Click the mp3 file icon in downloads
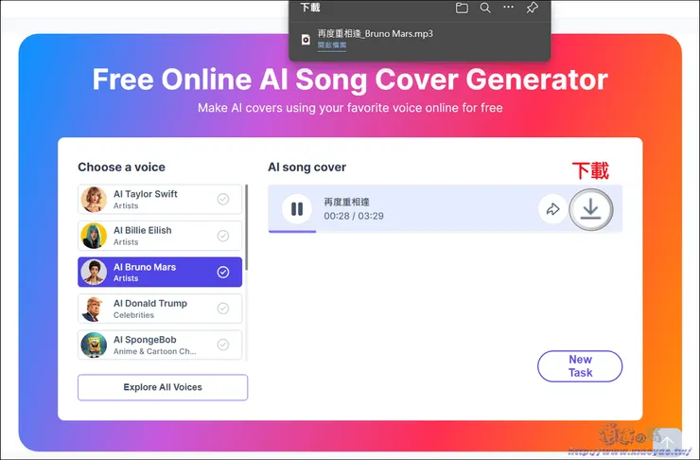The image size is (700, 460). pyautogui.click(x=306, y=40)
